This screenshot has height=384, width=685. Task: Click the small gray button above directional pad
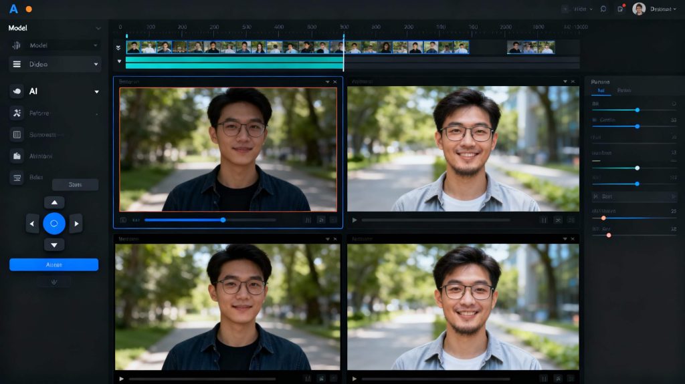click(75, 184)
